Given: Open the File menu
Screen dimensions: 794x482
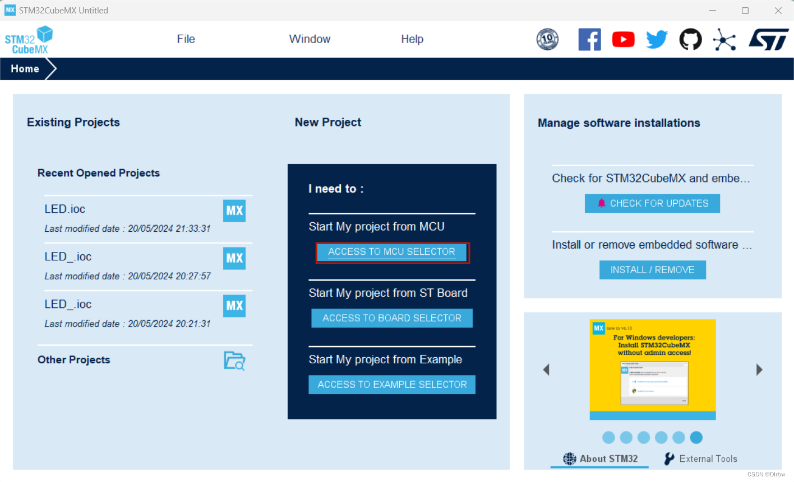Looking at the screenshot, I should pos(186,39).
